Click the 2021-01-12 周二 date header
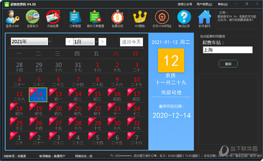263x161 pixels. [171, 42]
